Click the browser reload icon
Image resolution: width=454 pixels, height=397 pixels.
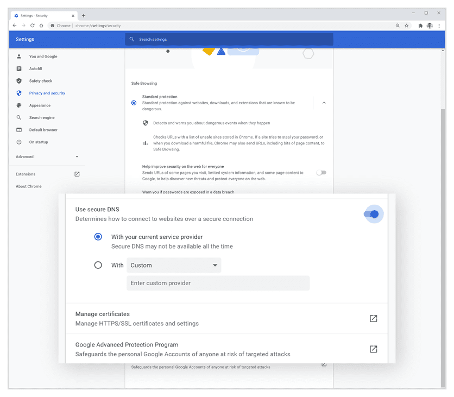(x=33, y=26)
